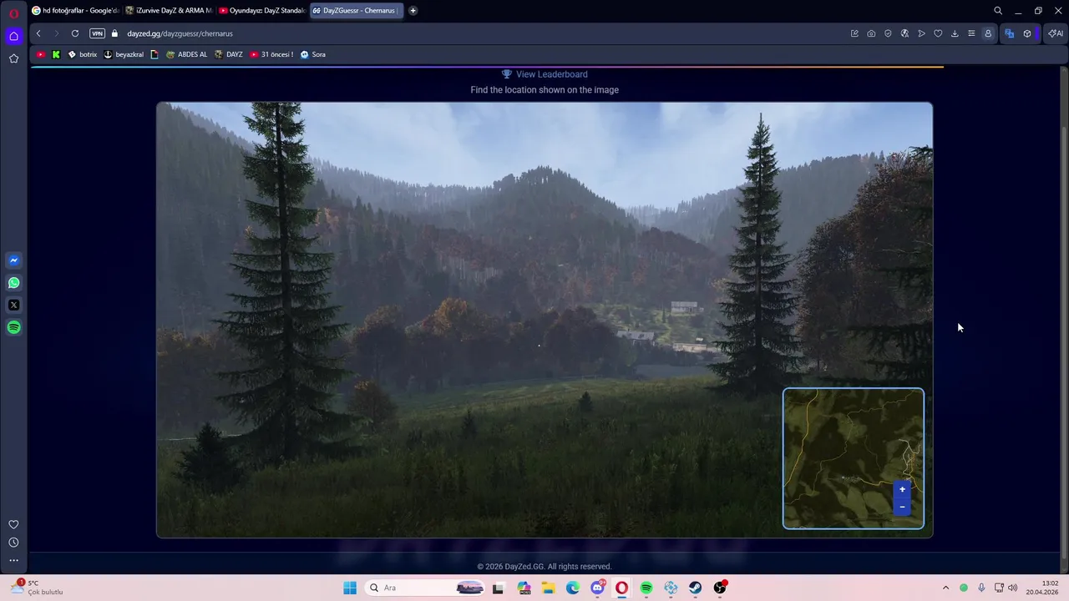Switch to Oyundayız: DayZ Standalone tab
The height and width of the screenshot is (601, 1069).
click(x=262, y=11)
